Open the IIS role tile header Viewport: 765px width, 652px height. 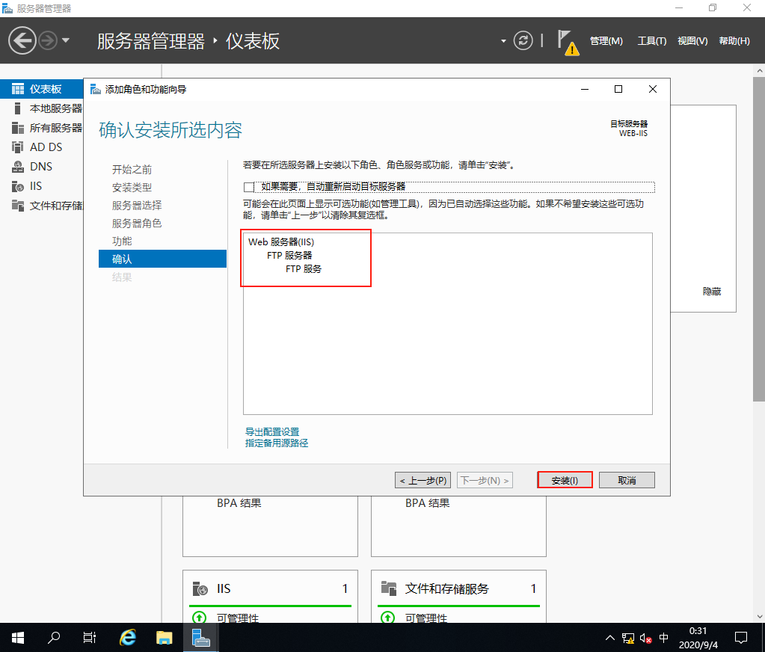[x=270, y=588]
